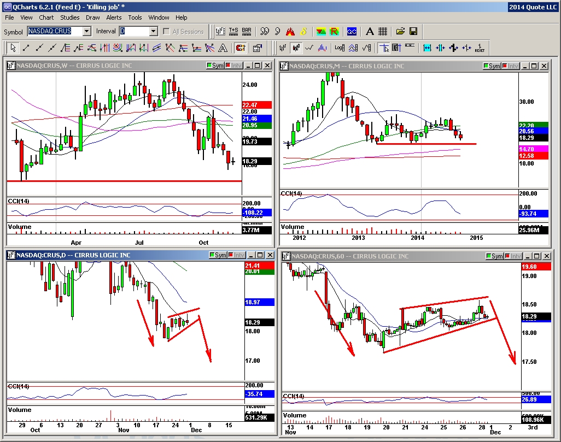561x442 pixels.
Task: Save workspace with the floppy disk icon
Action: coord(413,32)
